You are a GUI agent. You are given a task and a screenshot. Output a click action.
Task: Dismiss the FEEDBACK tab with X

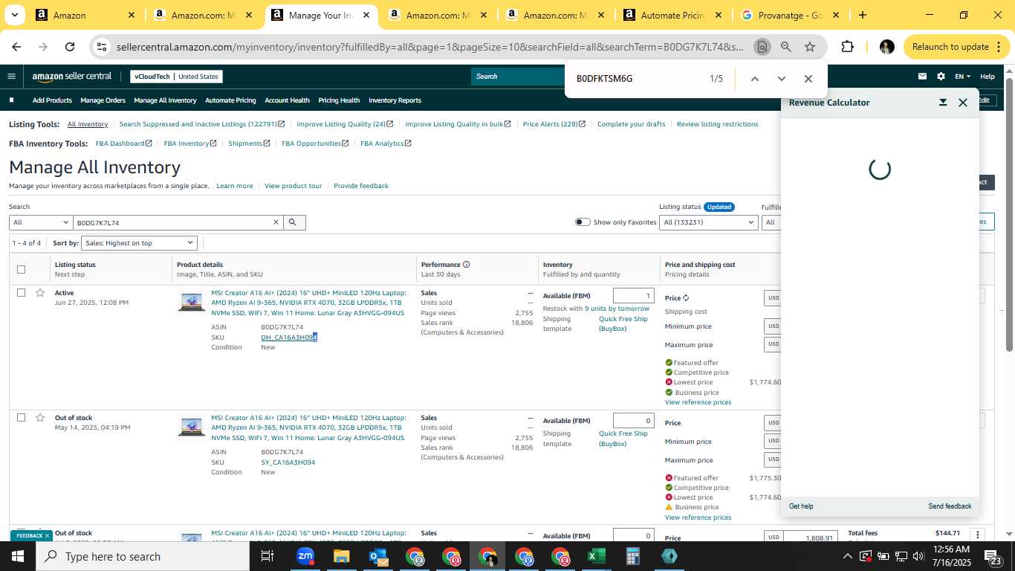pyautogui.click(x=47, y=535)
